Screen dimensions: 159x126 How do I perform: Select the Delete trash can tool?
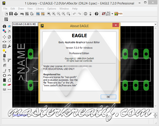pyautogui.click(x=4, y=56)
